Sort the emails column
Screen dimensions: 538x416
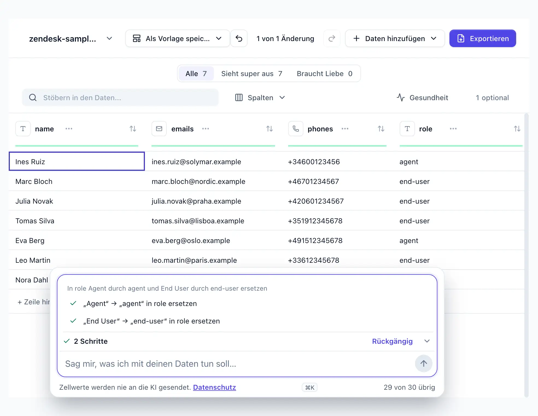pyautogui.click(x=270, y=129)
